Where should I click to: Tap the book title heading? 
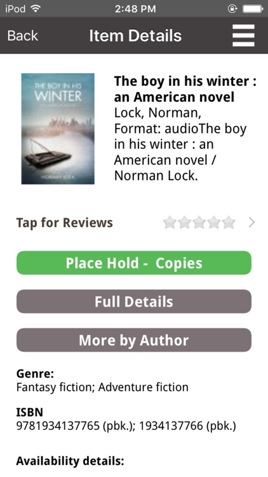[x=185, y=89]
